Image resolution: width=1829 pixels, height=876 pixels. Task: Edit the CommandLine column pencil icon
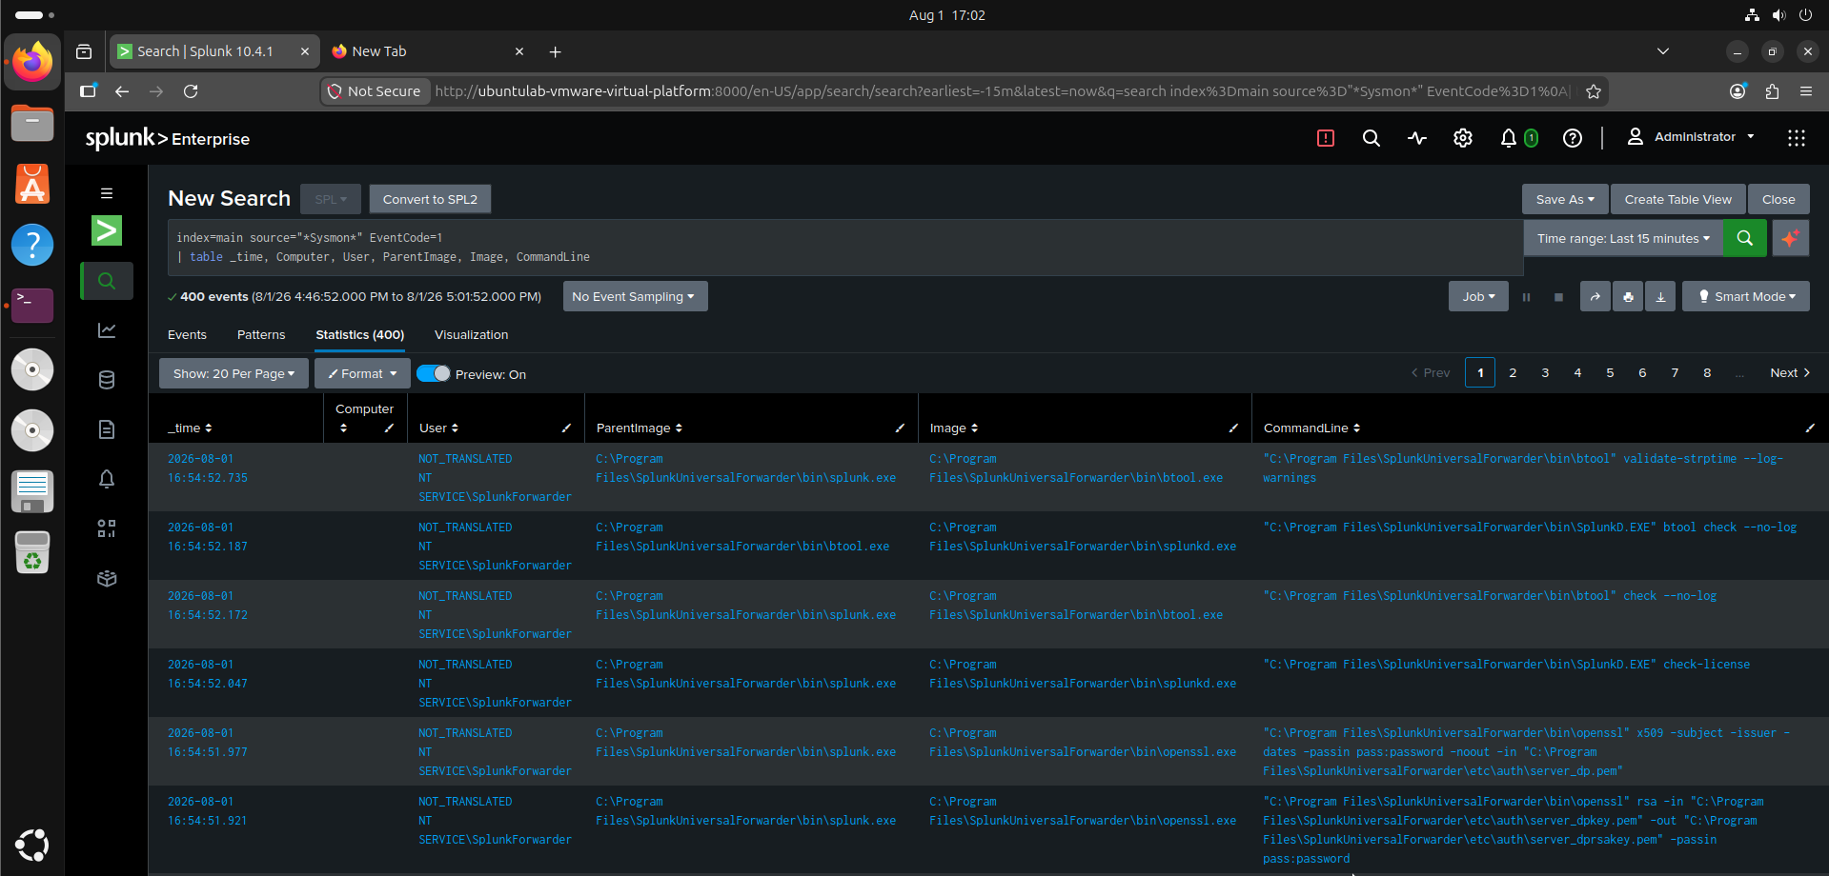point(1810,428)
